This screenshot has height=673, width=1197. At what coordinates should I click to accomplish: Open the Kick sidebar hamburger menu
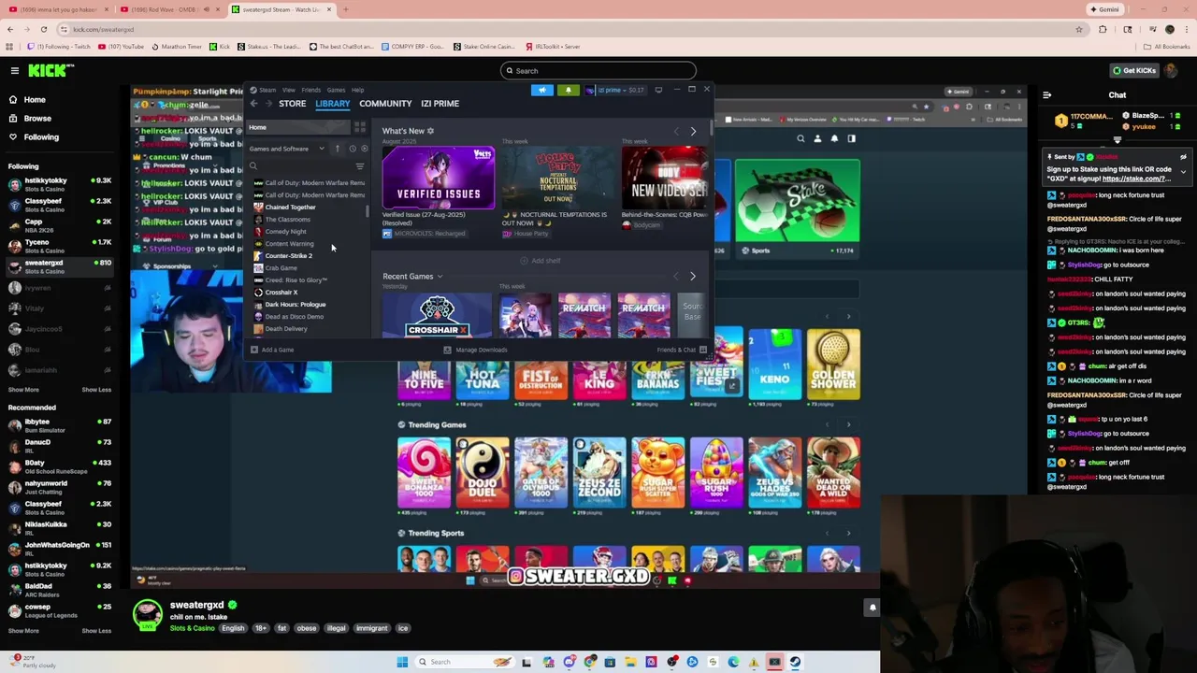(14, 70)
